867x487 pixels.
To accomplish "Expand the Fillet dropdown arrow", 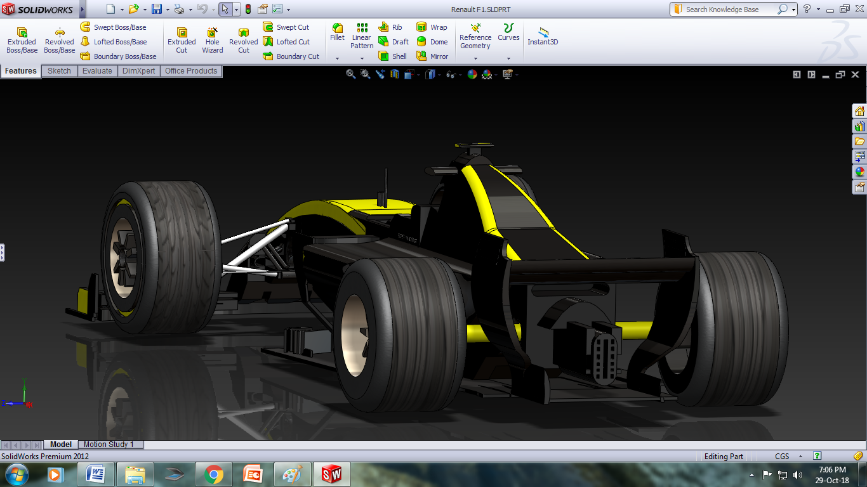I will point(337,58).
